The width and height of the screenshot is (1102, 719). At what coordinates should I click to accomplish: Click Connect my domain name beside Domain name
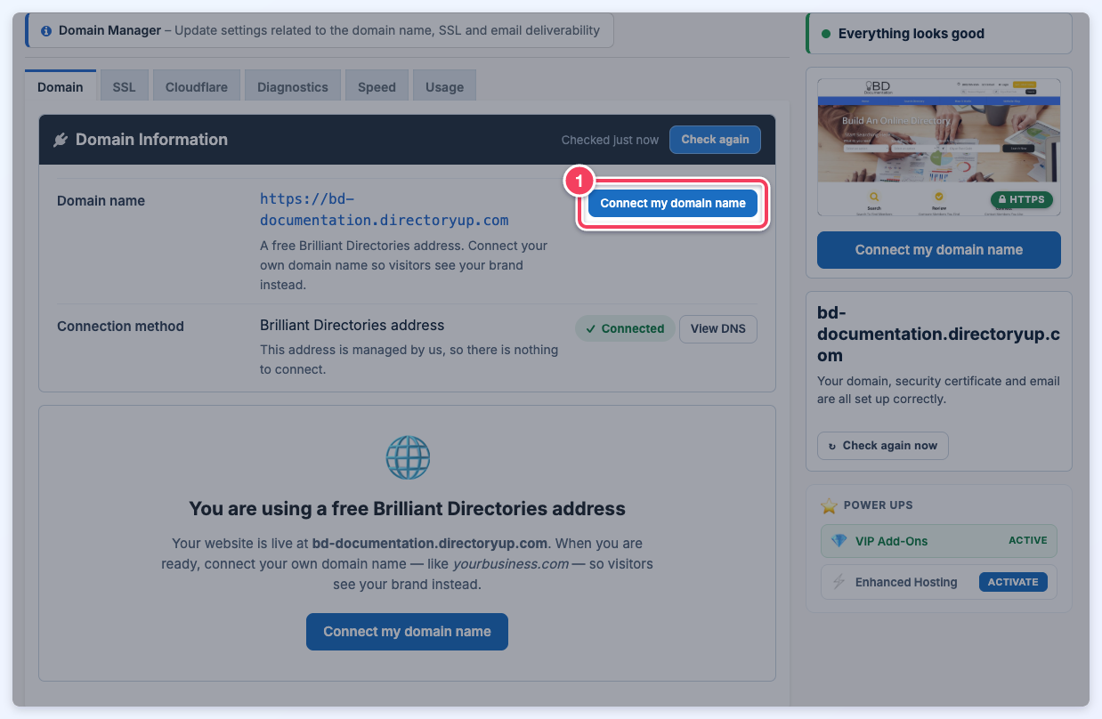pos(673,203)
